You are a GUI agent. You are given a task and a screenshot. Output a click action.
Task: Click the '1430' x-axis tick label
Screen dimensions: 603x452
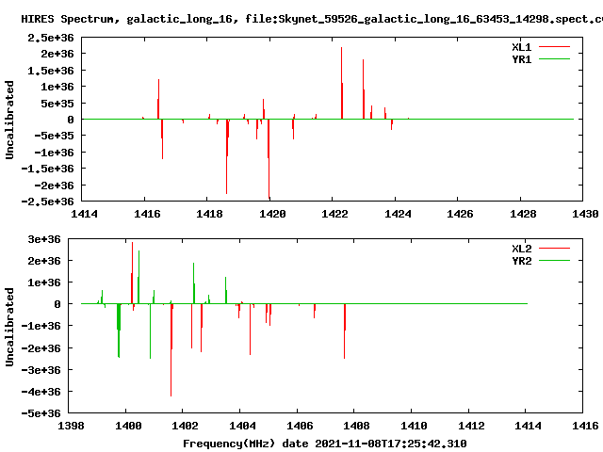pyautogui.click(x=585, y=214)
